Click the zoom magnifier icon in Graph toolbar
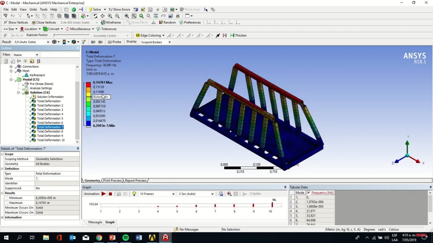This screenshot has height=243, width=433. pyautogui.click(x=229, y=194)
